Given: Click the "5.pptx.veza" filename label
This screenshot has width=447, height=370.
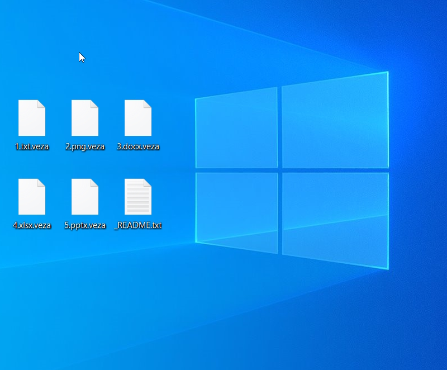Looking at the screenshot, I should [x=85, y=226].
